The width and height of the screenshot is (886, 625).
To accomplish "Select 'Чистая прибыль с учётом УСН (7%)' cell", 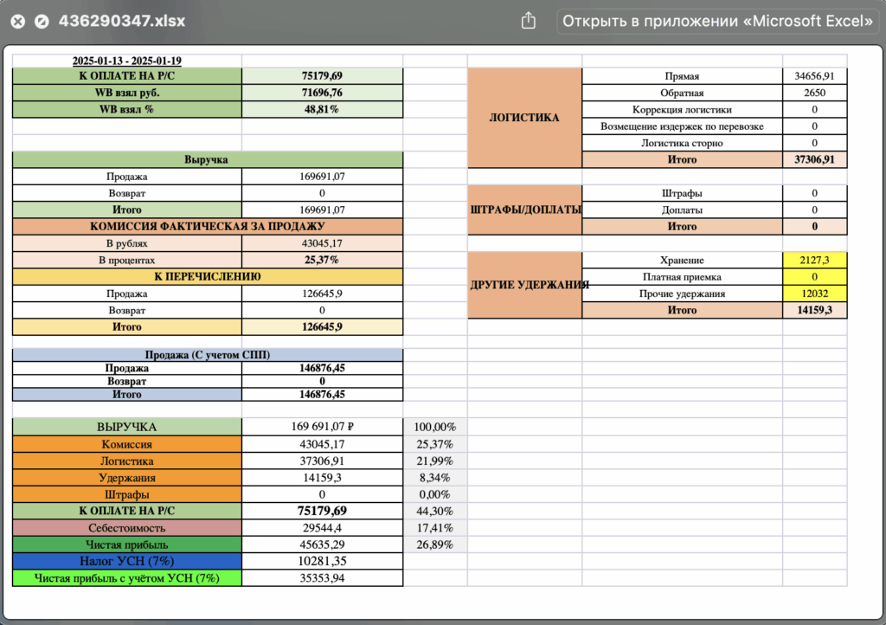I will (126, 578).
